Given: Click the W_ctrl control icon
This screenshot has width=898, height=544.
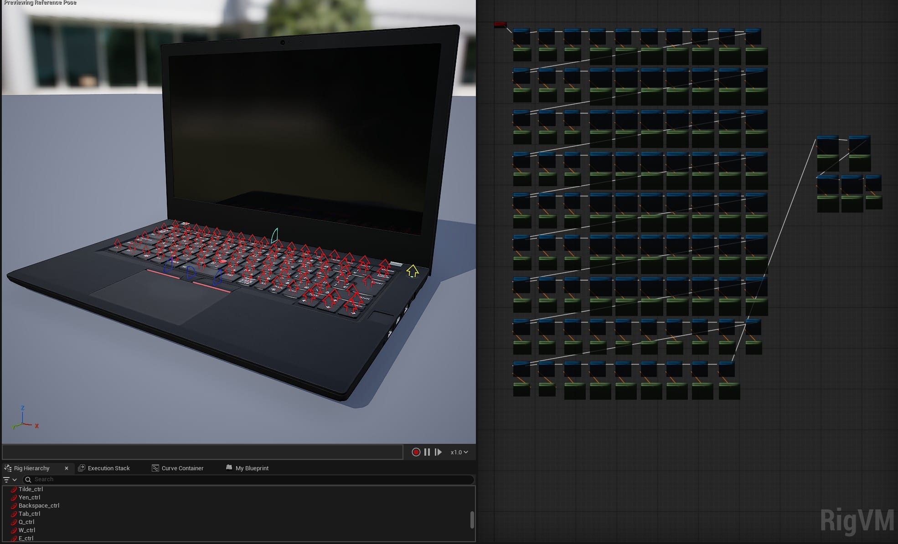Looking at the screenshot, I should [x=14, y=530].
